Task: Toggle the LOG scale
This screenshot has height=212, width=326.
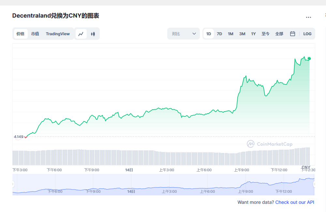Action: 307,34
